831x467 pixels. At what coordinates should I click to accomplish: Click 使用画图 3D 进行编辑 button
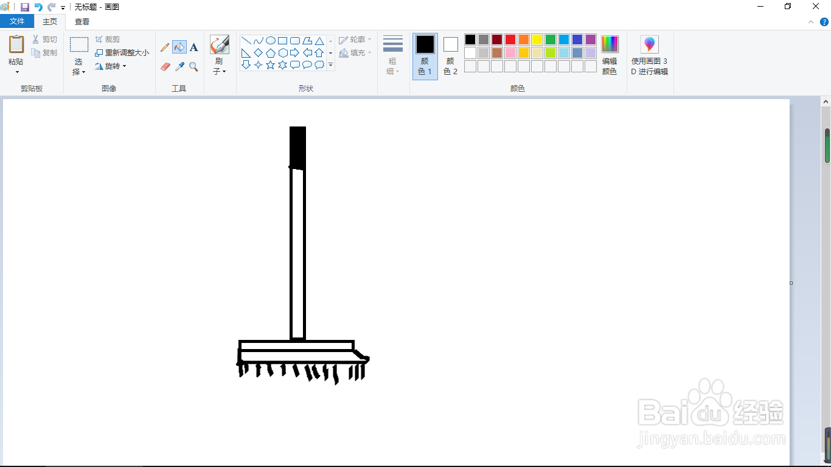pyautogui.click(x=650, y=56)
